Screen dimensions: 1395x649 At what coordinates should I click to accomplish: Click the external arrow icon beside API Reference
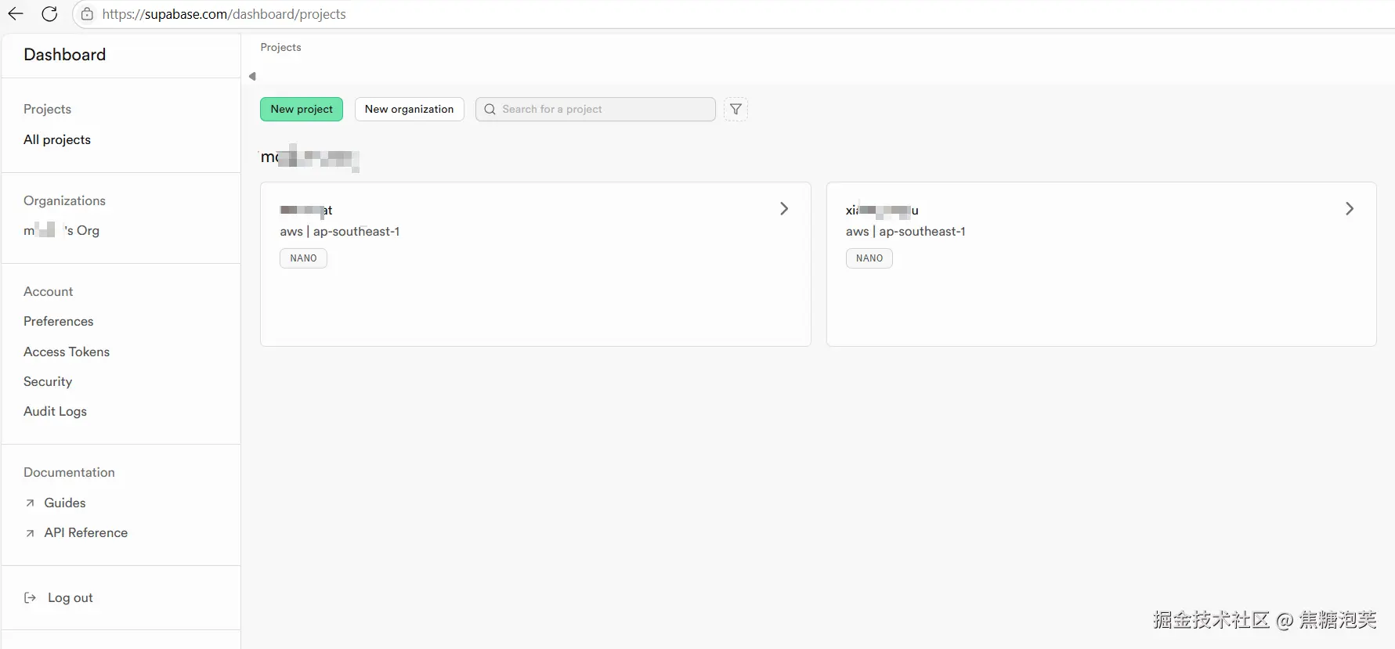point(30,533)
